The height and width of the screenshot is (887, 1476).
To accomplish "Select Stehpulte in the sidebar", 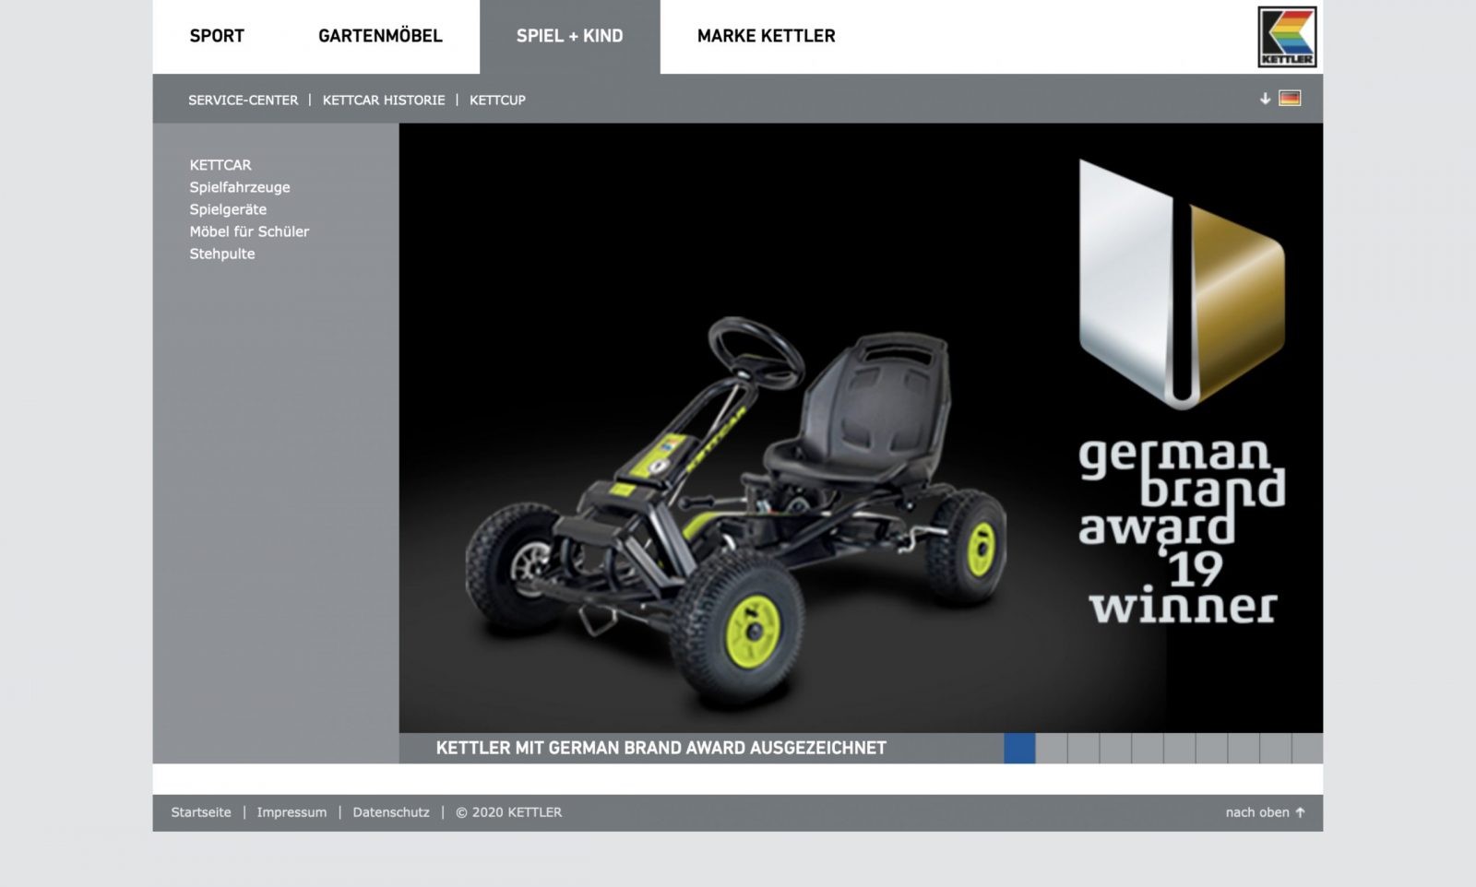I will (222, 254).
